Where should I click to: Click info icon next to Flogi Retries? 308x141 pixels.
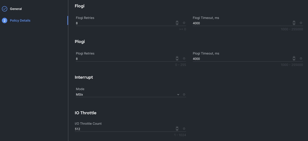(x=184, y=23)
